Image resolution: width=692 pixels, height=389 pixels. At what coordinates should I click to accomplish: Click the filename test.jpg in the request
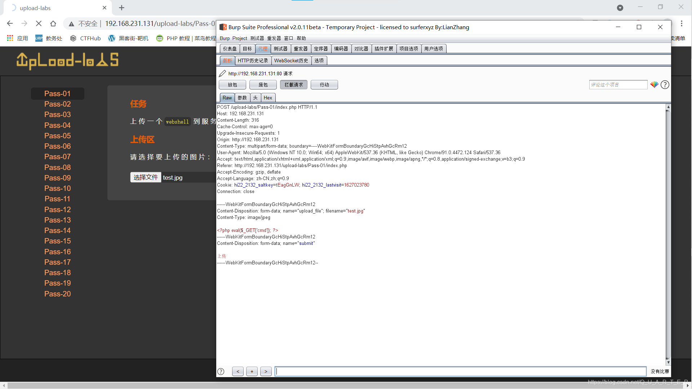355,211
